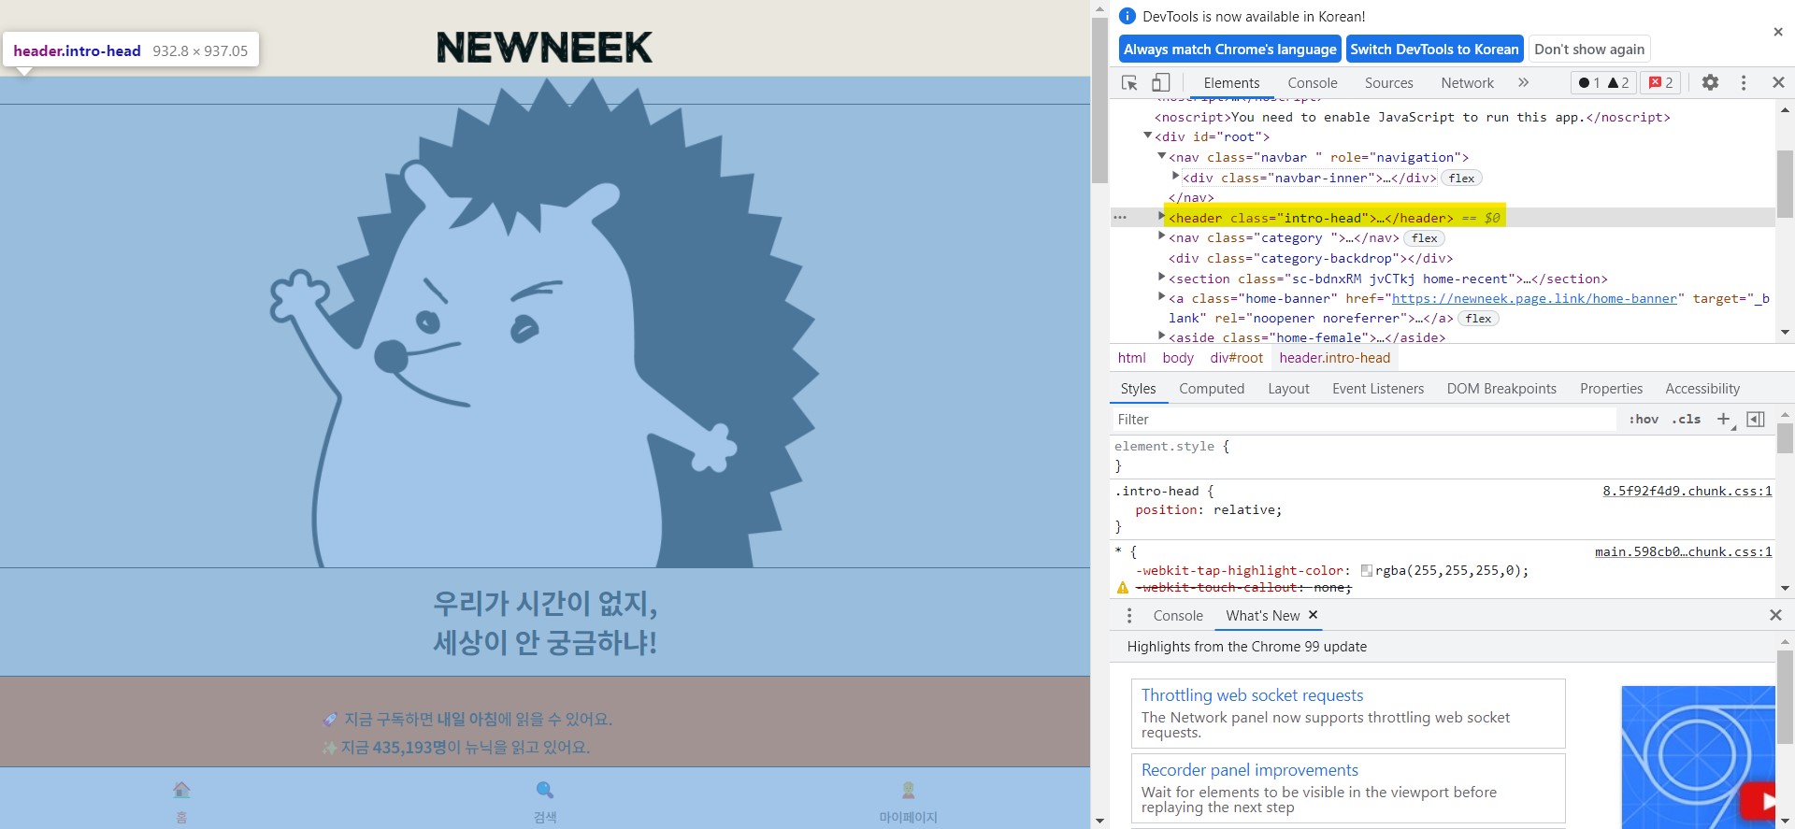The height and width of the screenshot is (829, 1795).
Task: Expand the header intro-head node
Action: click(x=1162, y=216)
